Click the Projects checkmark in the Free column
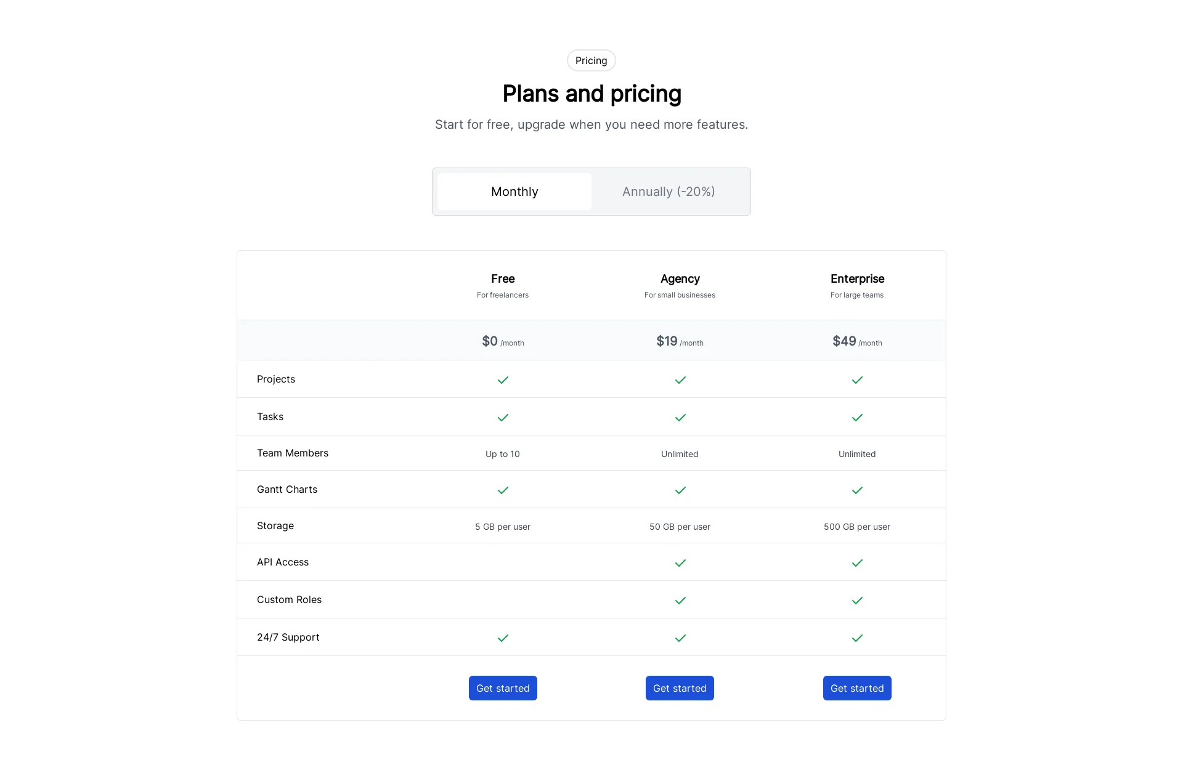 coord(503,380)
